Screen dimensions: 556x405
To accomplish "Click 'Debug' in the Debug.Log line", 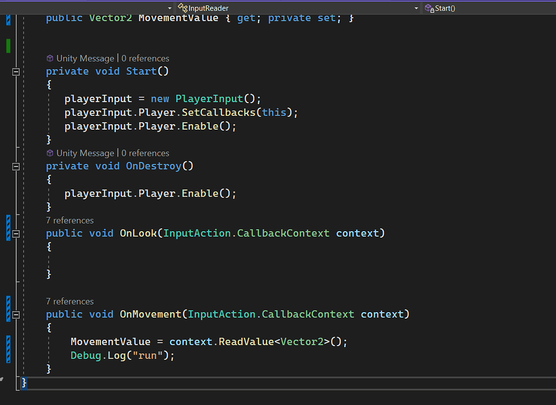I will (x=86, y=356).
